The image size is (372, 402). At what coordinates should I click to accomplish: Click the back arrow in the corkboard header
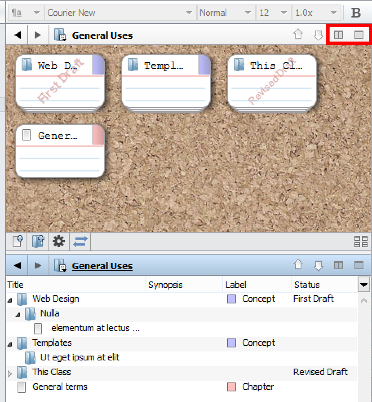[17, 35]
